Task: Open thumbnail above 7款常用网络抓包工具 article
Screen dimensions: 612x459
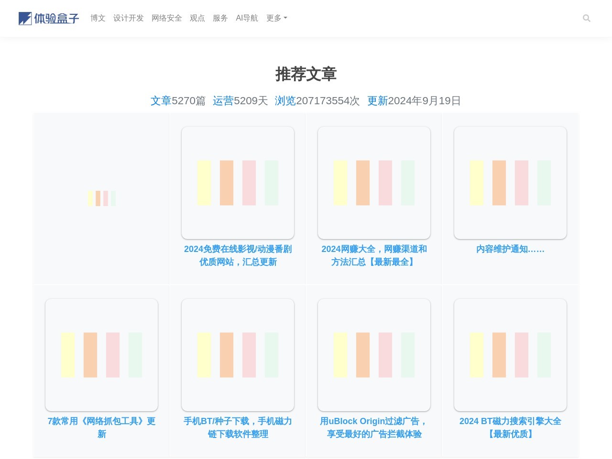Action: pos(101,355)
